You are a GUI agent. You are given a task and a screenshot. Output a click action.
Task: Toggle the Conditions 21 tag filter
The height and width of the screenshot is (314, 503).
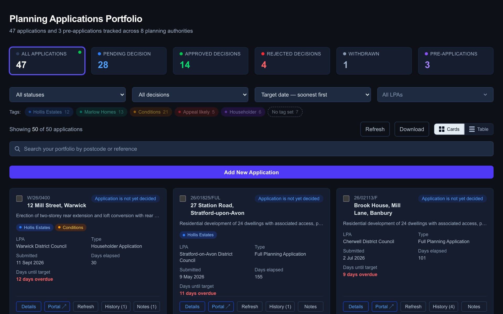click(151, 112)
